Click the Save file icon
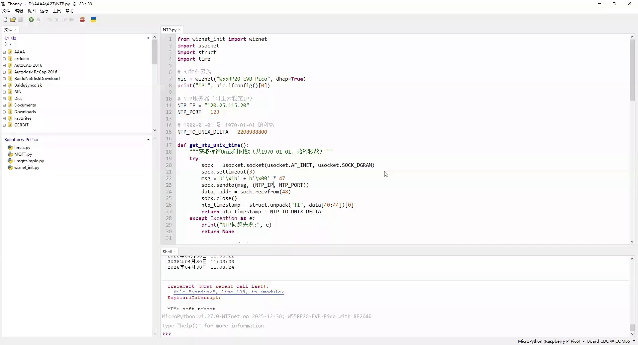The height and width of the screenshot is (345, 638). 20,20
